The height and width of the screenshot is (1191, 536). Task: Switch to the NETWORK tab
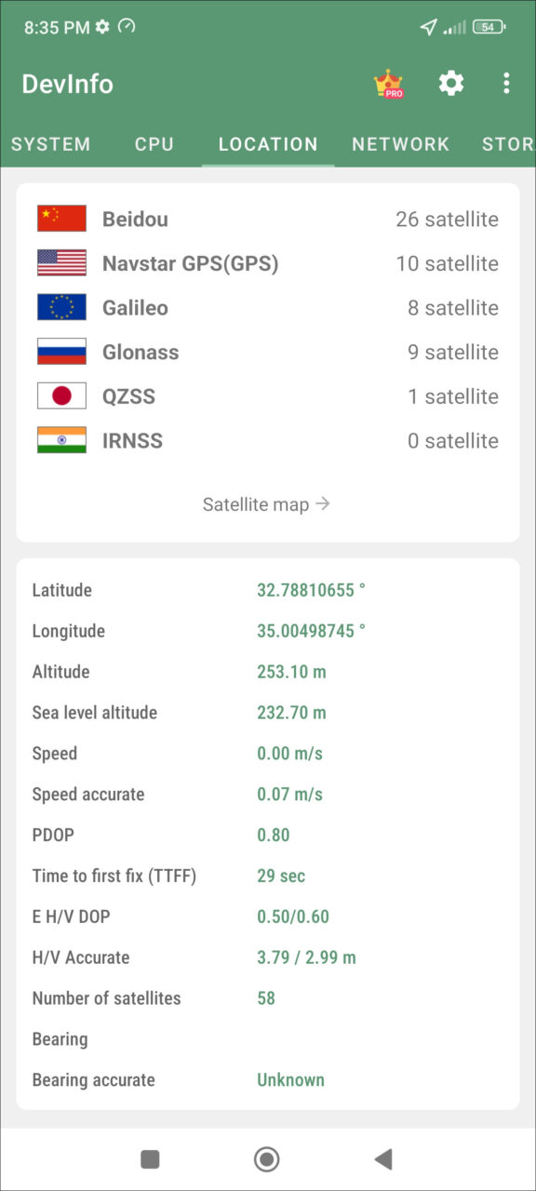pos(400,144)
